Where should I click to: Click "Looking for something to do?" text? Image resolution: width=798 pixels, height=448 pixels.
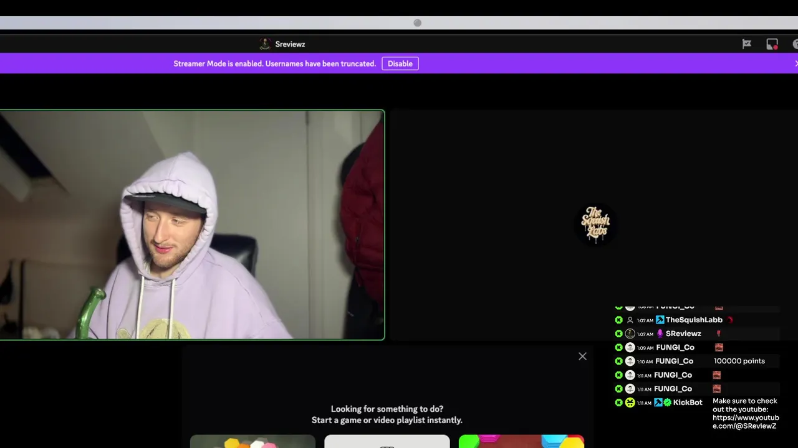point(387,409)
